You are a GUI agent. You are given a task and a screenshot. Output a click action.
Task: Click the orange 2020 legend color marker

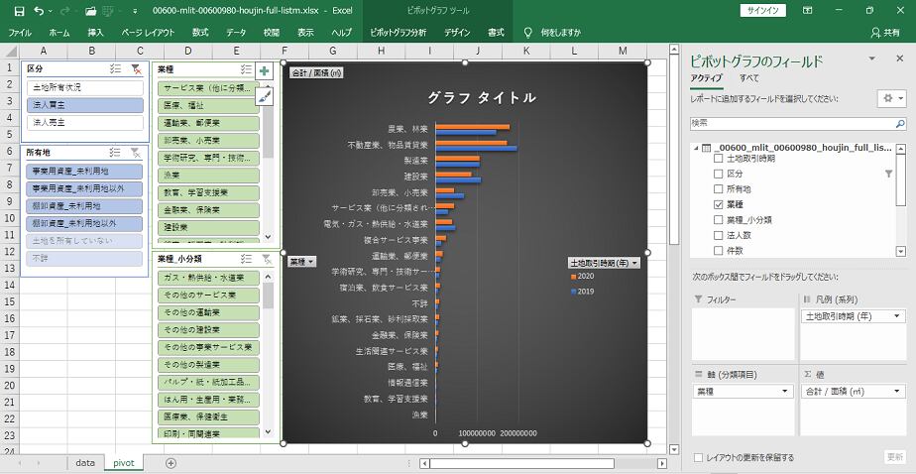coord(573,278)
